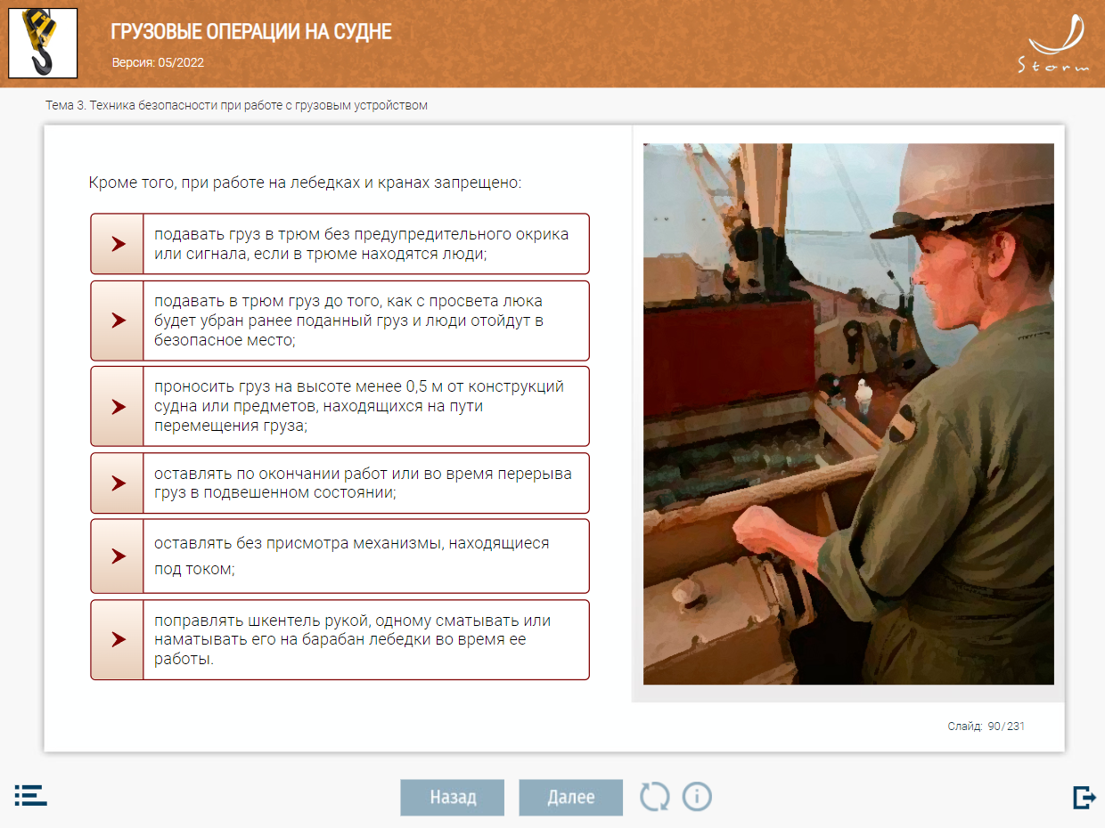Click the crane hook course logo
Image resolution: width=1105 pixels, height=828 pixels.
(43, 43)
